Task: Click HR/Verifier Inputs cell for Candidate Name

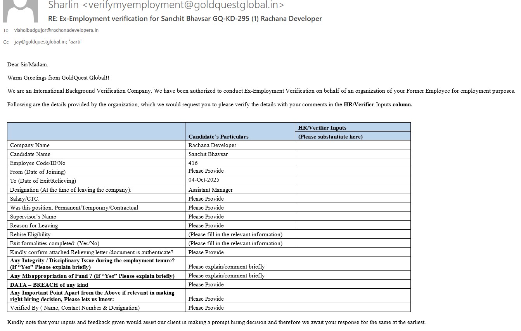Action: (352, 154)
